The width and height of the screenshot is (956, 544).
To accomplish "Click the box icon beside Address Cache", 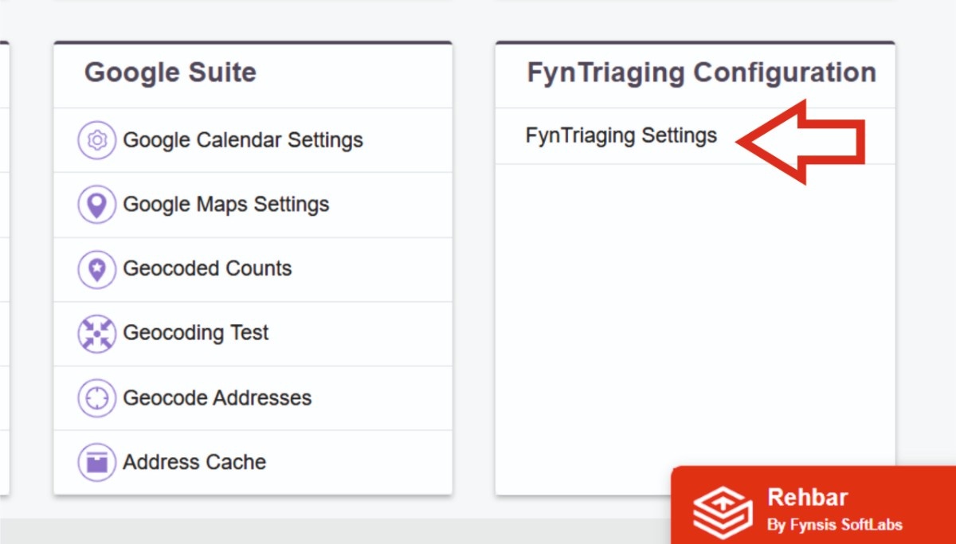I will pos(97,462).
